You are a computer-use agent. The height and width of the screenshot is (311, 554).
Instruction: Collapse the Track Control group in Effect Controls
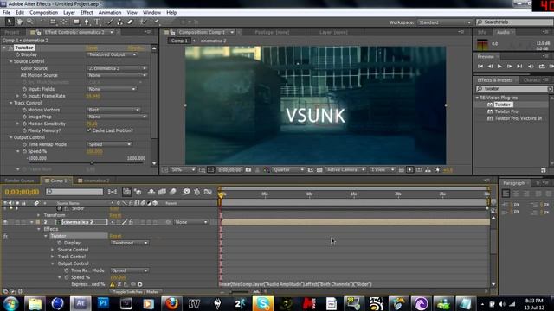[x=10, y=103]
